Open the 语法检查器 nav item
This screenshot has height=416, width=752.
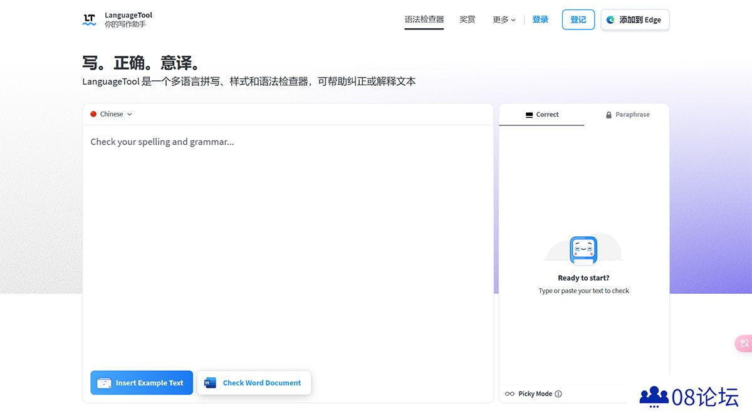point(424,19)
